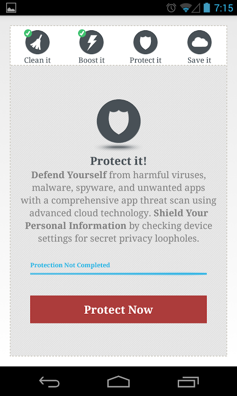Tap the red Protect Now button

[x=118, y=309]
